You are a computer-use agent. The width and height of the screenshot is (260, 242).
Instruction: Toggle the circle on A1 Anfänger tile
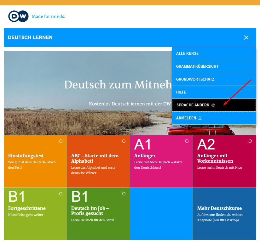187,141
